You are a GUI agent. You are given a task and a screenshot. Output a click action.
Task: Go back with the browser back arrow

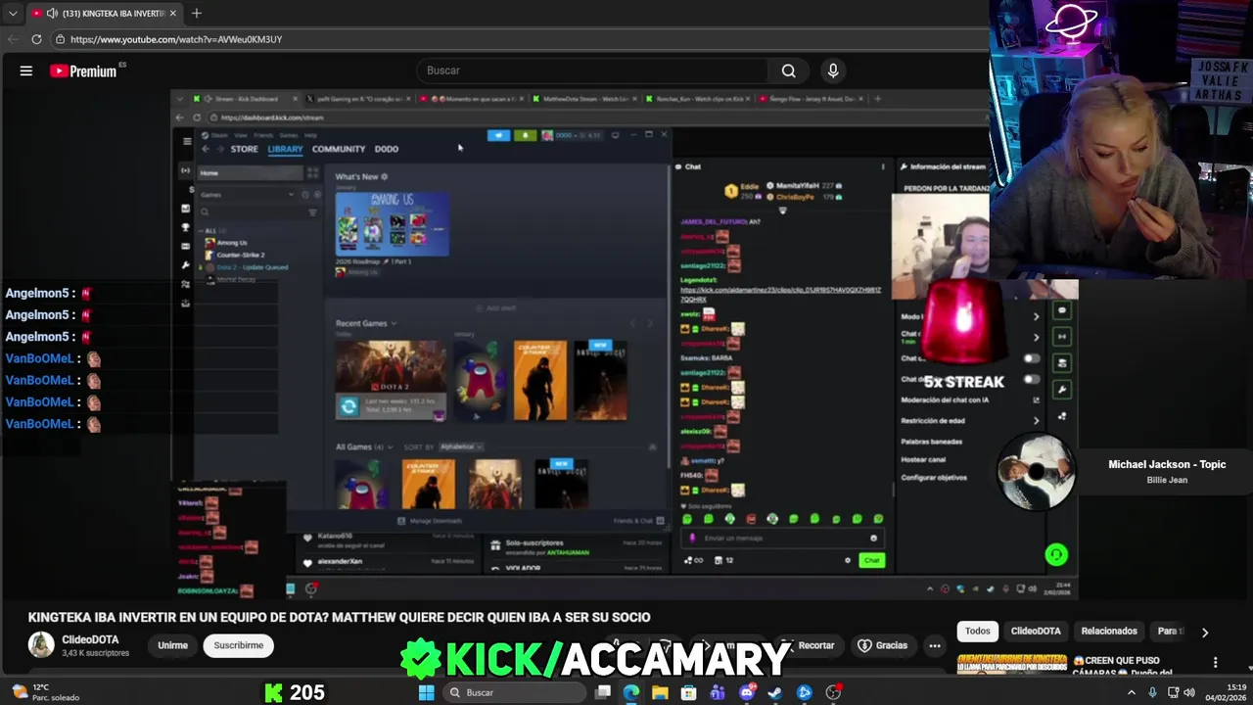pos(13,39)
